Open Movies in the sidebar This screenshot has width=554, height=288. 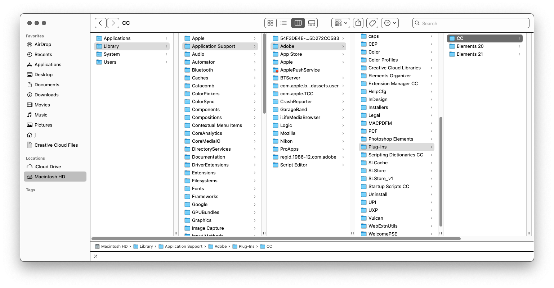click(55, 105)
